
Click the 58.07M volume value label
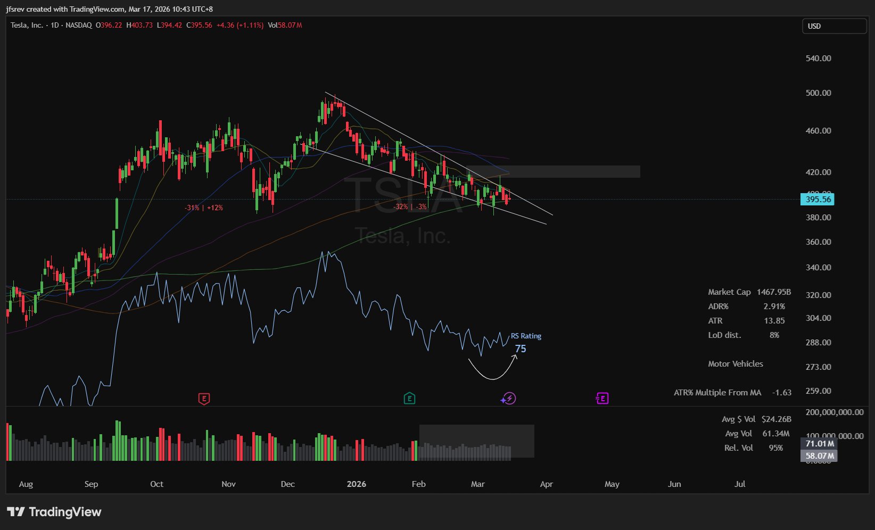click(819, 456)
